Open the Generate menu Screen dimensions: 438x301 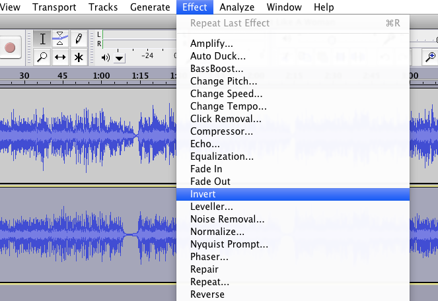[150, 7]
